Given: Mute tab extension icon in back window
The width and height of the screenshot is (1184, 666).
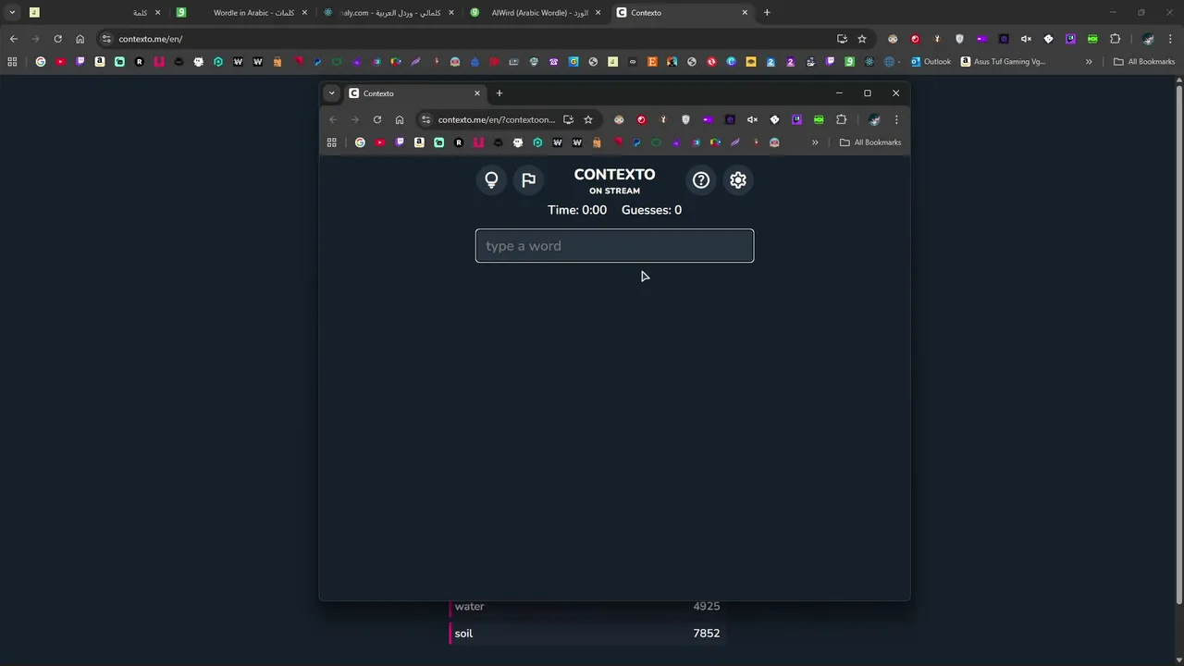Looking at the screenshot, I should point(1026,39).
